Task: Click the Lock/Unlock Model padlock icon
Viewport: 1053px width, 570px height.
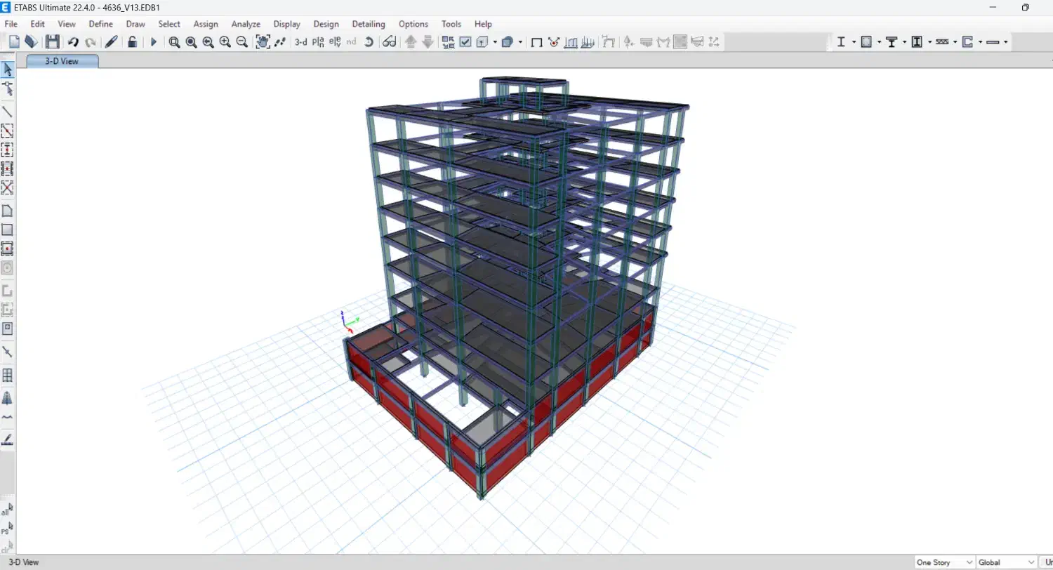Action: (x=132, y=42)
